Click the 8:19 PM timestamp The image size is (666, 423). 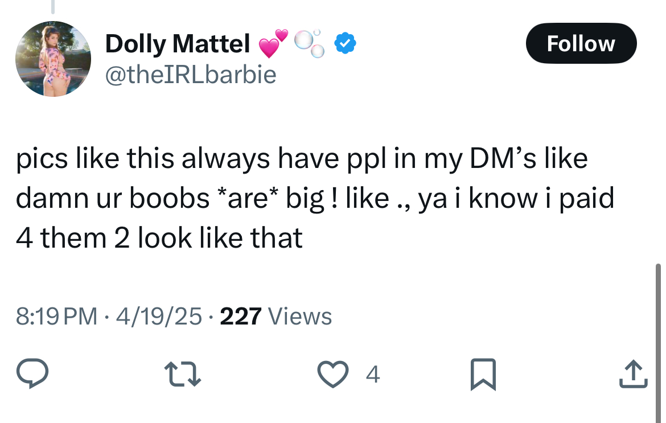click(56, 317)
